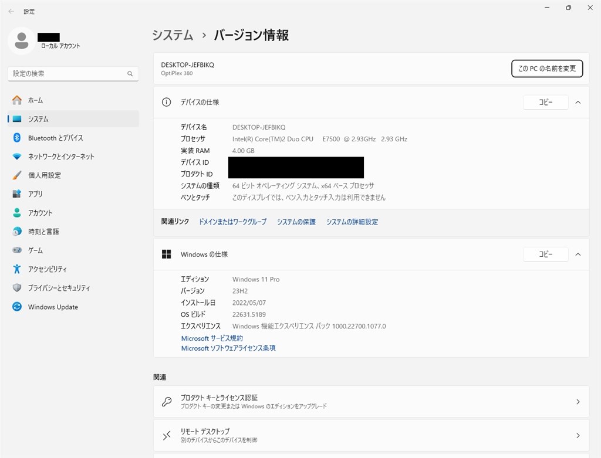Open プロダクト キーとライセンス認証 chevron
Viewport: 601px width, 458px height.
coord(578,402)
